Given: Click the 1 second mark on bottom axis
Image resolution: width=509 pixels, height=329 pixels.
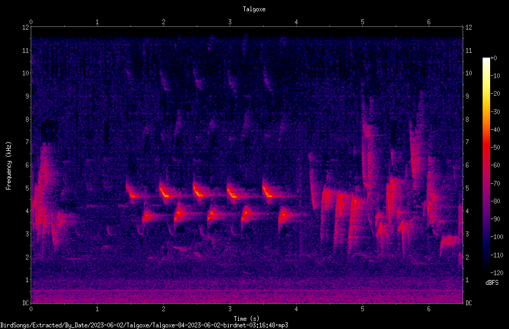Looking at the screenshot, I should [x=97, y=309].
